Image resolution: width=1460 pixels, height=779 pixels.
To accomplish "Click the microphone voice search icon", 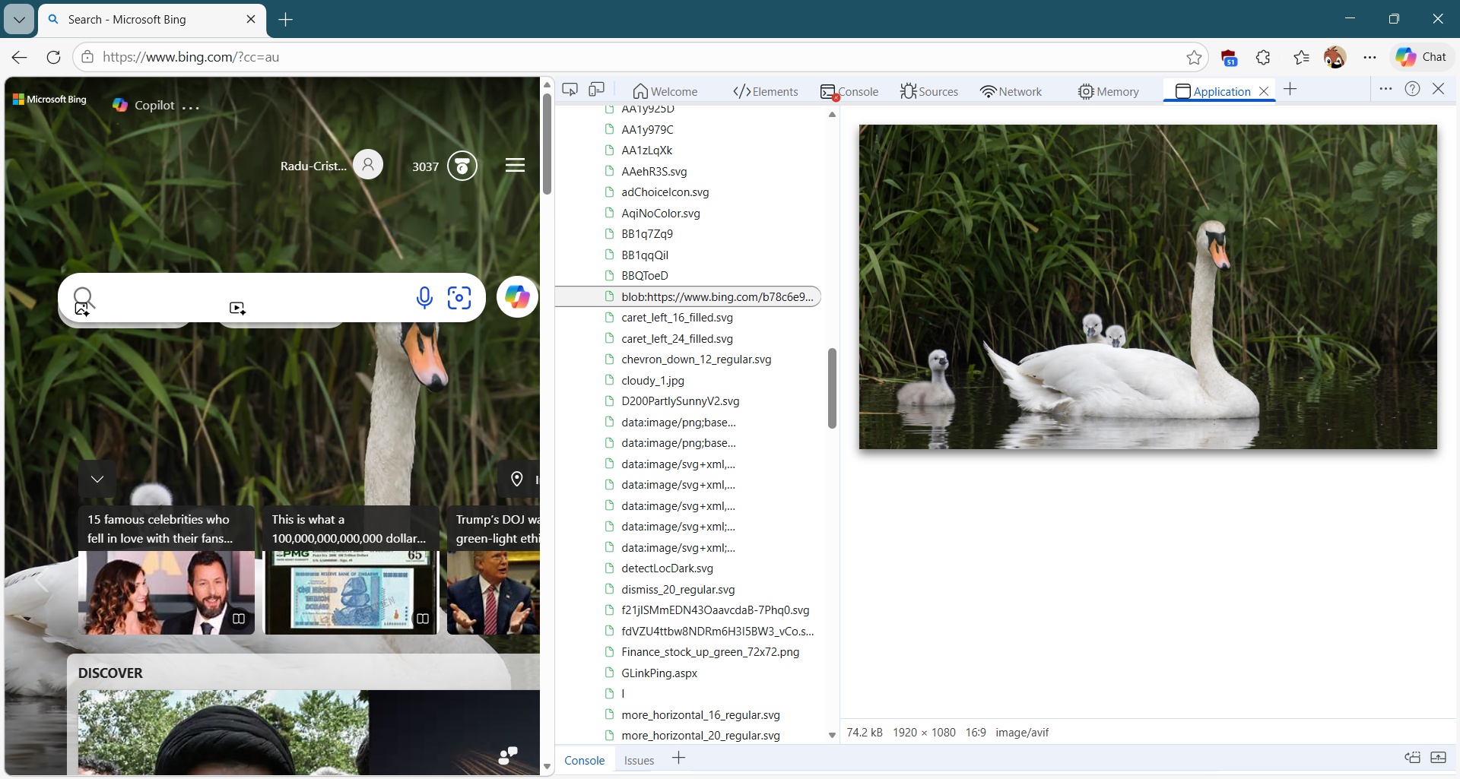I will point(424,298).
